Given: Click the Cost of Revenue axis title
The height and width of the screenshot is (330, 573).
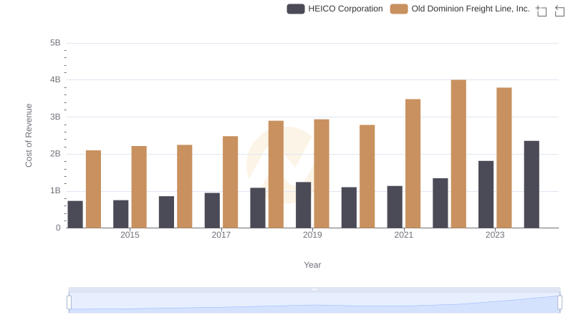Looking at the screenshot, I should pyautogui.click(x=29, y=135).
